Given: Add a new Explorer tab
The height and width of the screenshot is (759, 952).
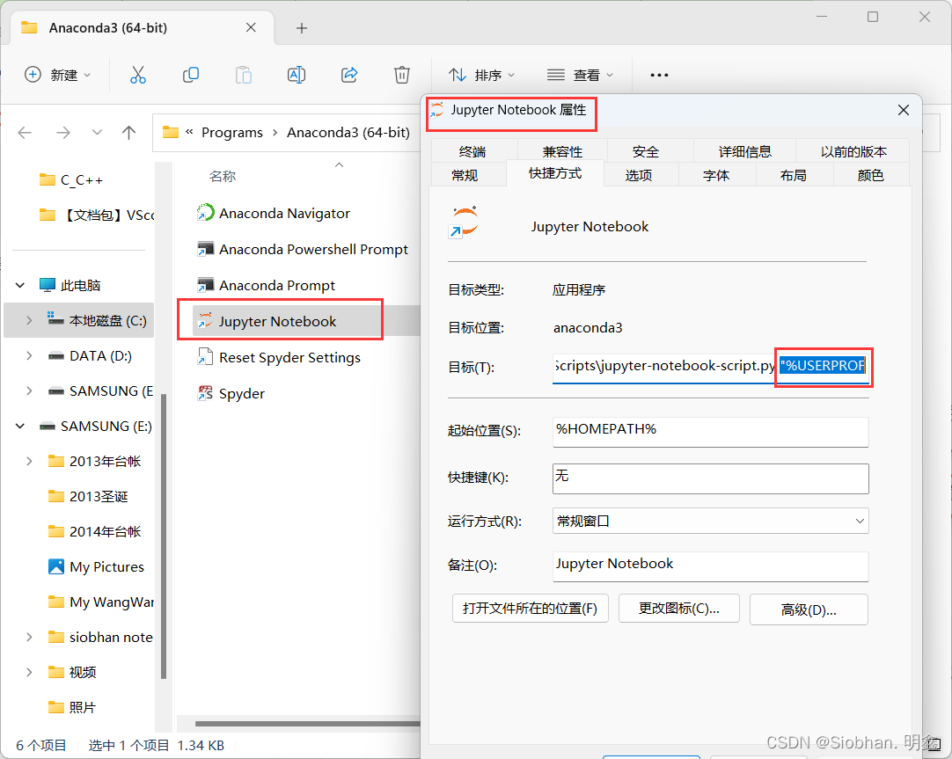Looking at the screenshot, I should [x=302, y=28].
